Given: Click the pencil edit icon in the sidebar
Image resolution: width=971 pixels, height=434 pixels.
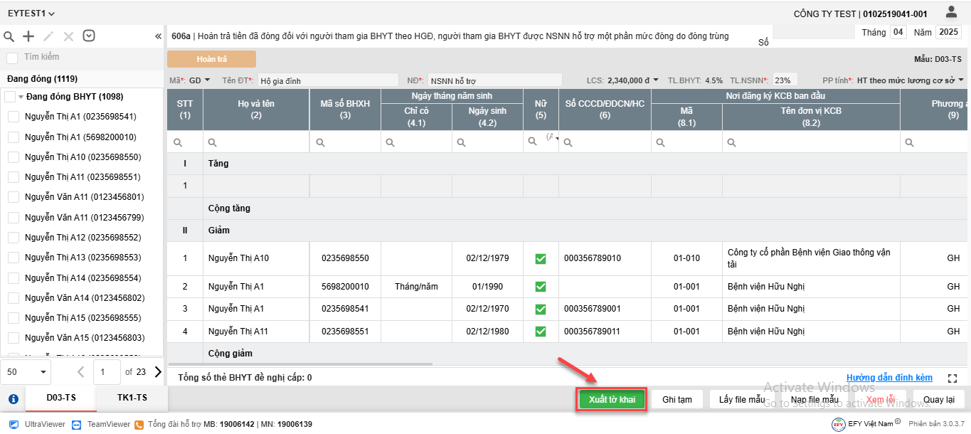Looking at the screenshot, I should pos(48,36).
